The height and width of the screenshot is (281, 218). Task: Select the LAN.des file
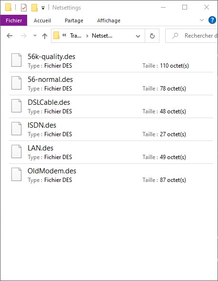point(111,152)
